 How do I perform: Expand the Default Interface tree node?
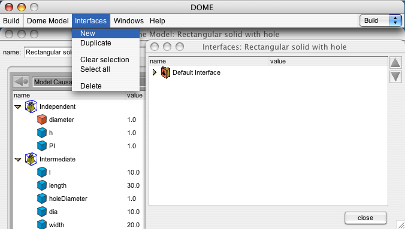pos(155,72)
